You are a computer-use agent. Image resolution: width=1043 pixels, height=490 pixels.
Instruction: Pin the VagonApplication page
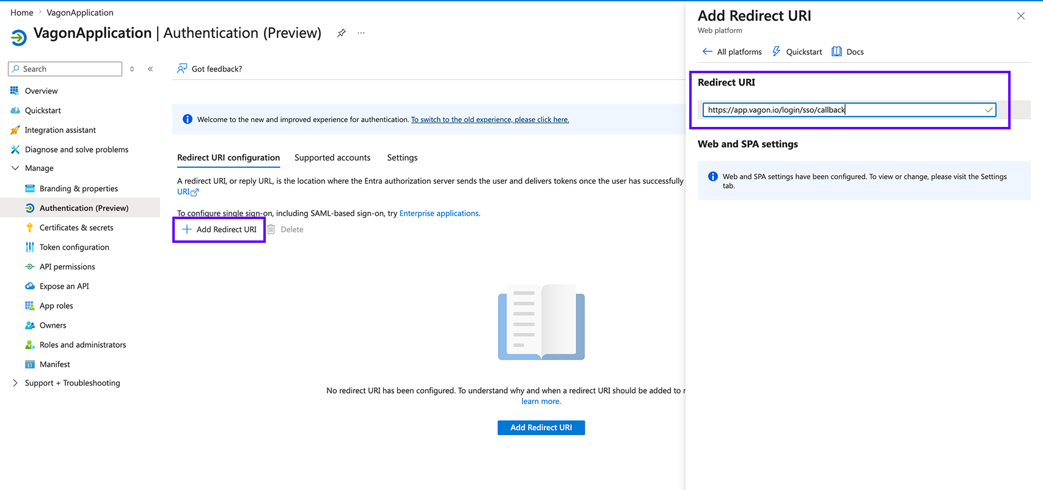click(342, 33)
